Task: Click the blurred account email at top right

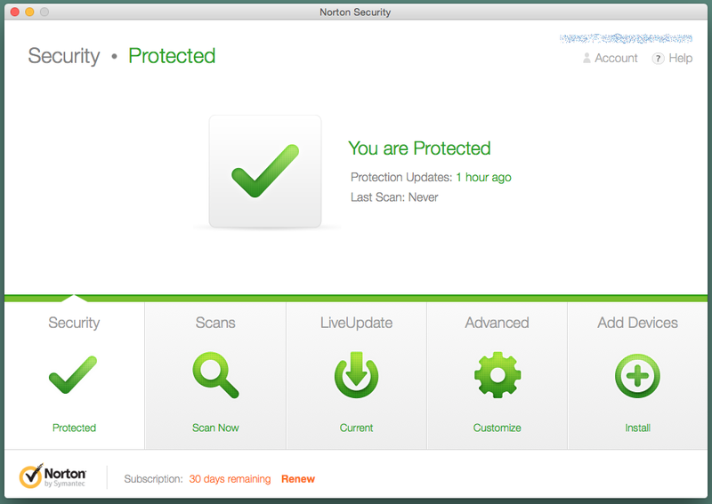Action: tap(626, 38)
